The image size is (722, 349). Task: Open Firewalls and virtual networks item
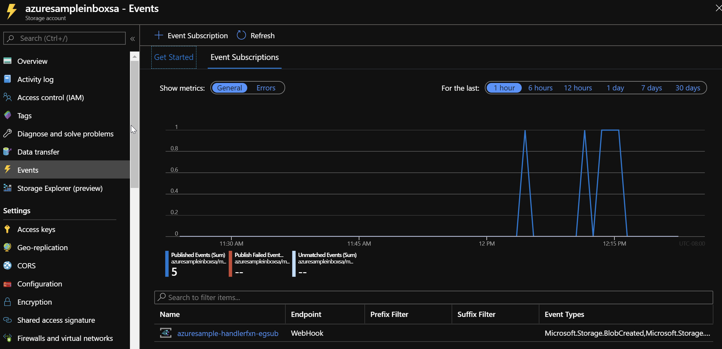pos(65,338)
